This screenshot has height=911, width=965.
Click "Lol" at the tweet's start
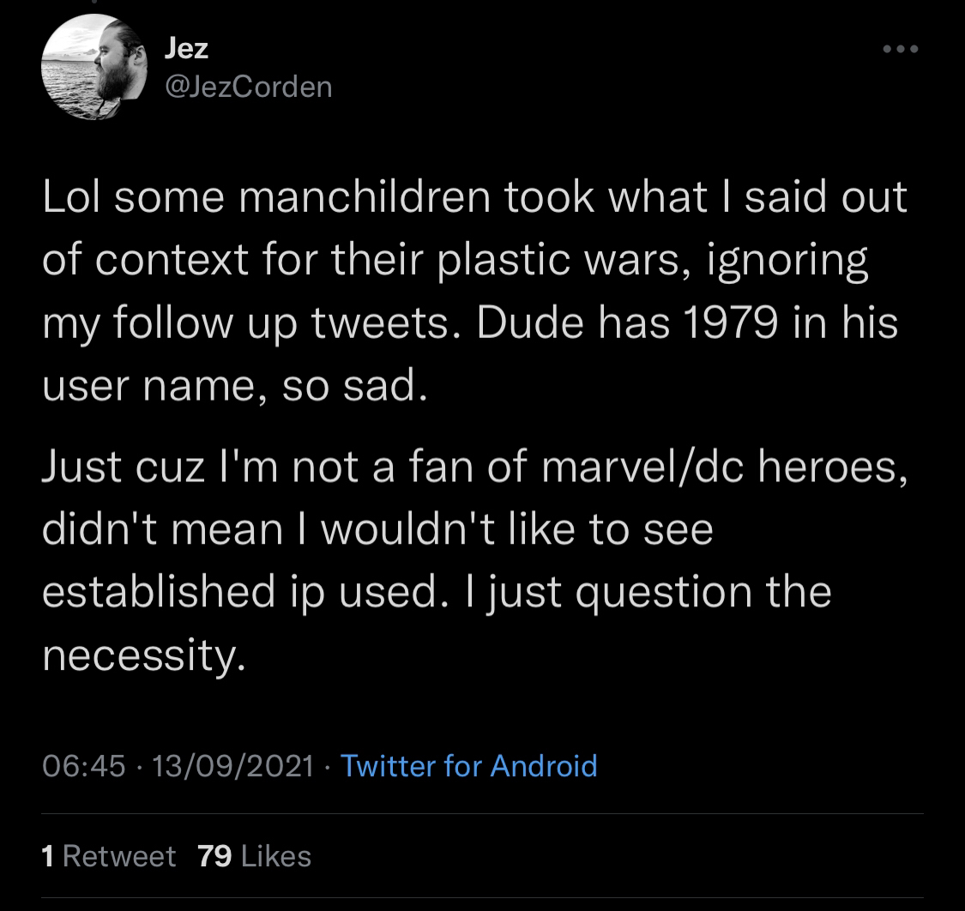click(x=73, y=196)
